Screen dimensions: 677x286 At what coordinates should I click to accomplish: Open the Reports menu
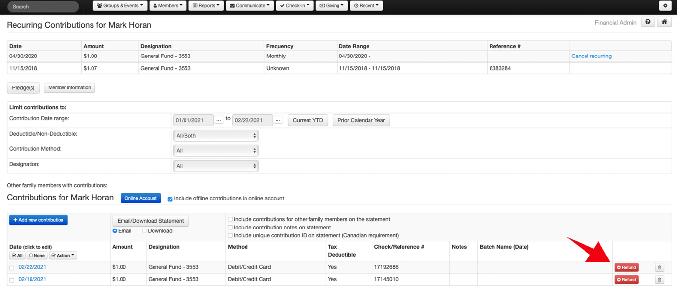[x=206, y=5]
